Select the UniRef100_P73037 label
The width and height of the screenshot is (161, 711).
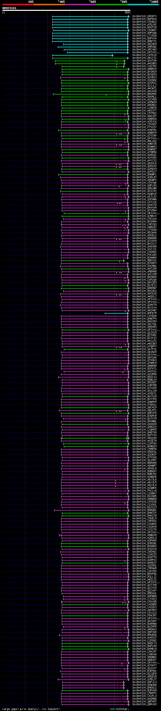(144, 127)
